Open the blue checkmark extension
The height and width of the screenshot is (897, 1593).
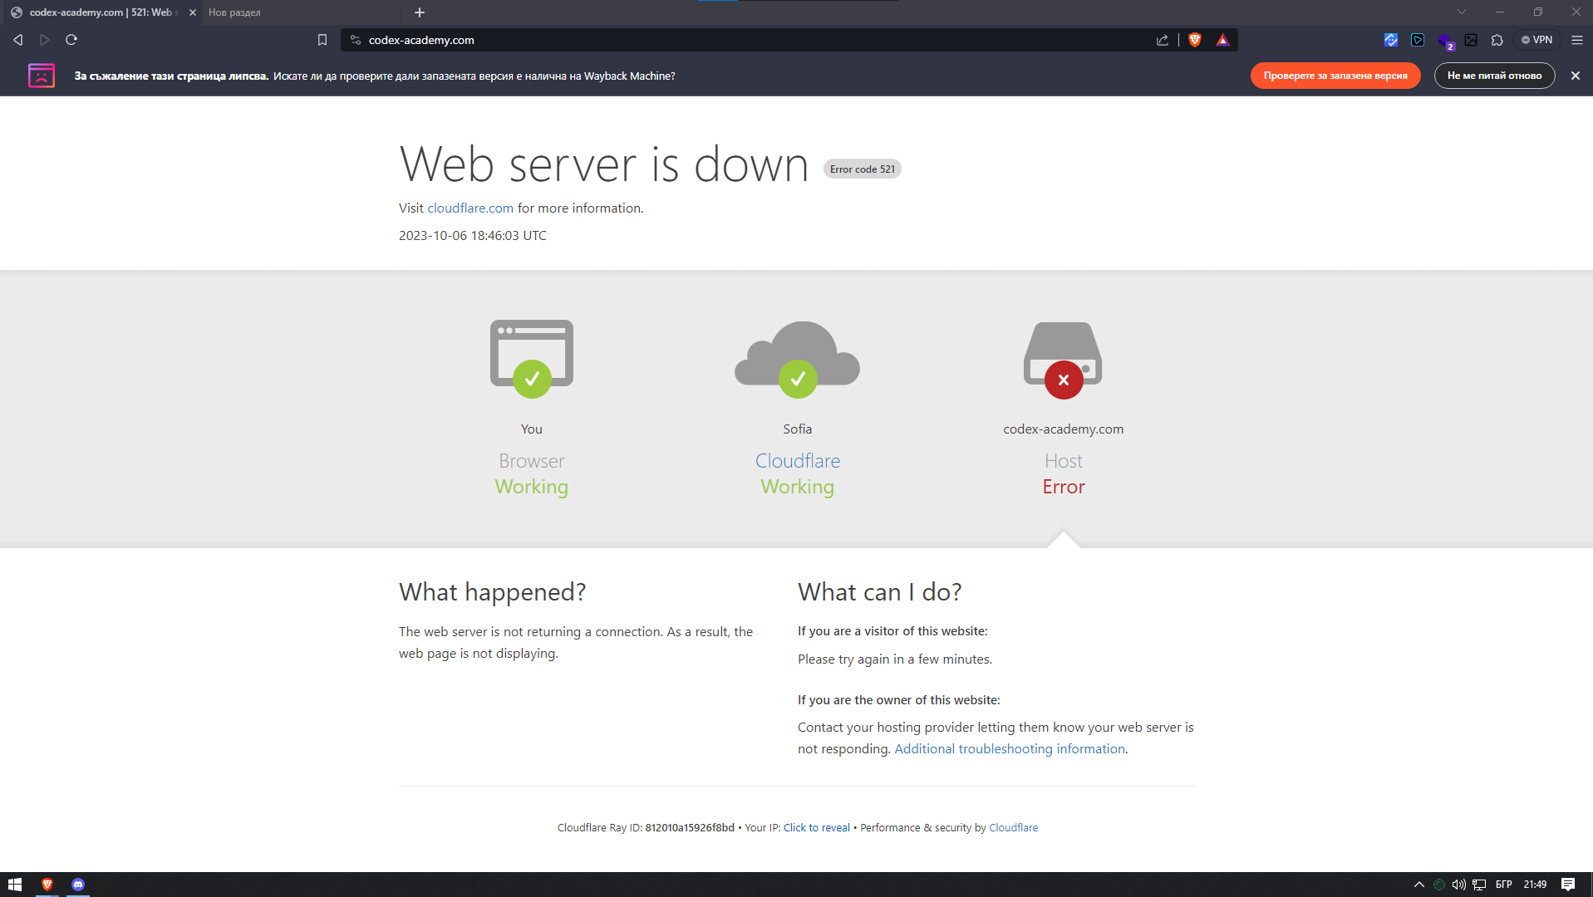click(1391, 40)
